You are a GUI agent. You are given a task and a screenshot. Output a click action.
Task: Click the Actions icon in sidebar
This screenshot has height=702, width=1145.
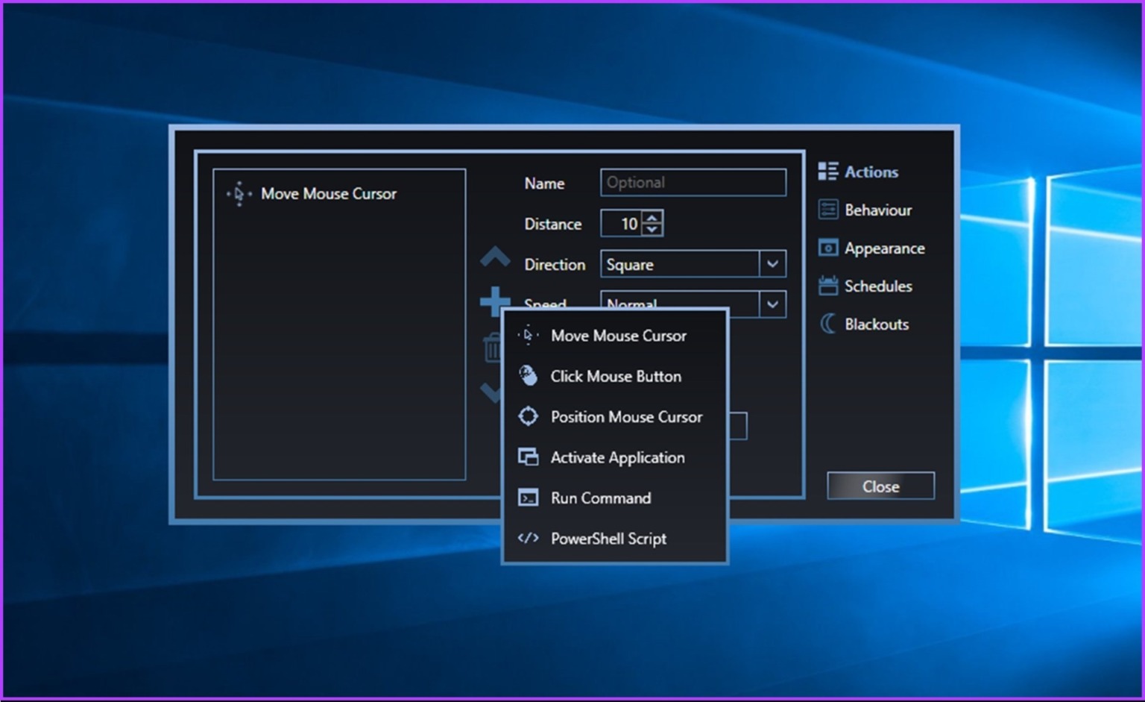pyautogui.click(x=827, y=172)
